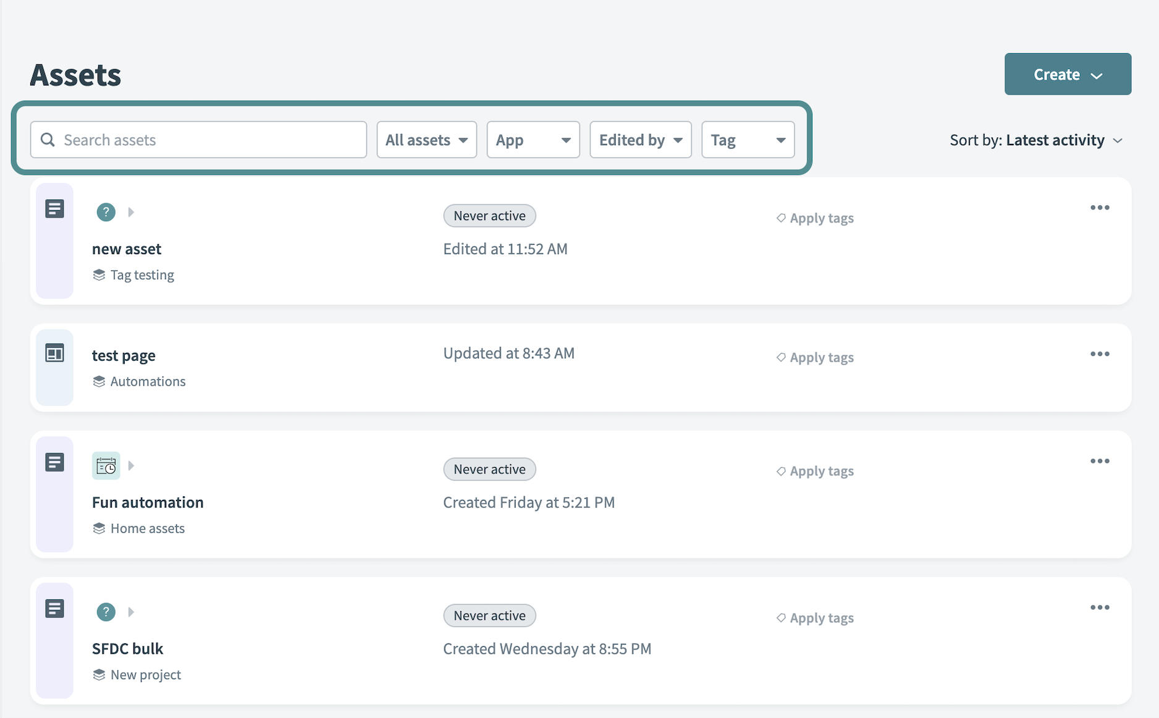Click the search magnifier icon
The image size is (1159, 718).
[x=48, y=140]
